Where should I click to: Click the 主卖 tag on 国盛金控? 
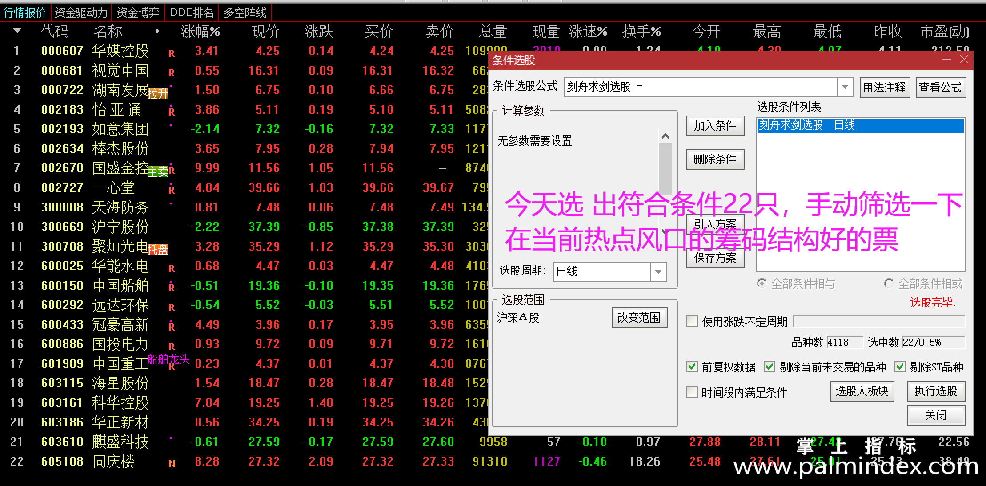(158, 171)
